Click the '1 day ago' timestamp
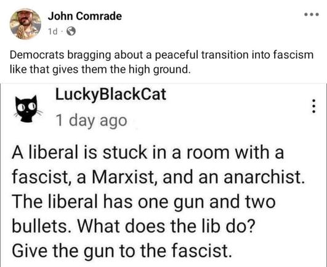This screenshot has width=327, height=267. 91,121
